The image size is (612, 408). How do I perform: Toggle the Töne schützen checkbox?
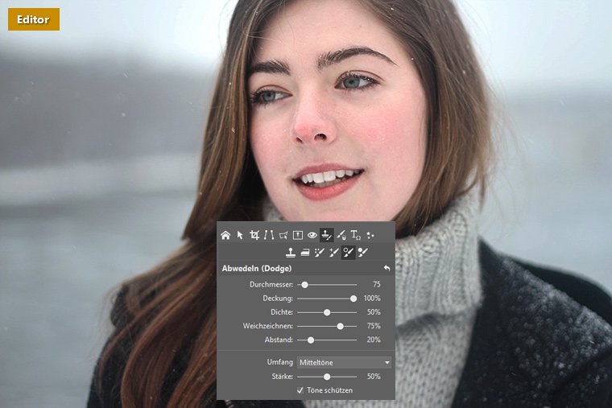coord(300,390)
